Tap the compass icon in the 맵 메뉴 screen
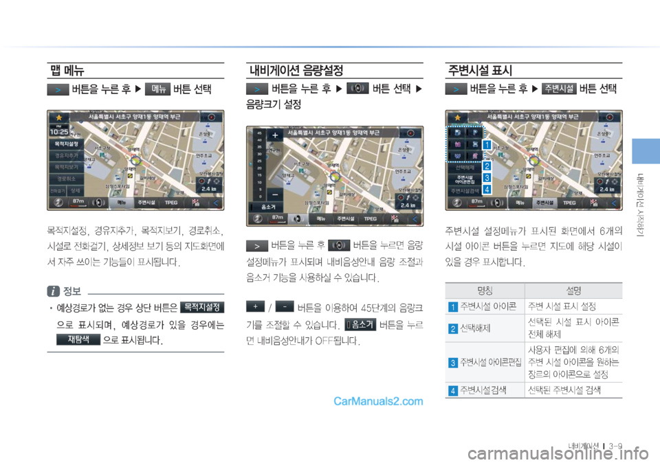The image size is (660, 465). pyautogui.click(x=212, y=117)
